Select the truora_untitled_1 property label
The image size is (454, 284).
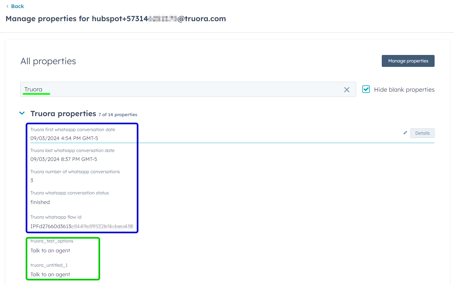(x=49, y=265)
